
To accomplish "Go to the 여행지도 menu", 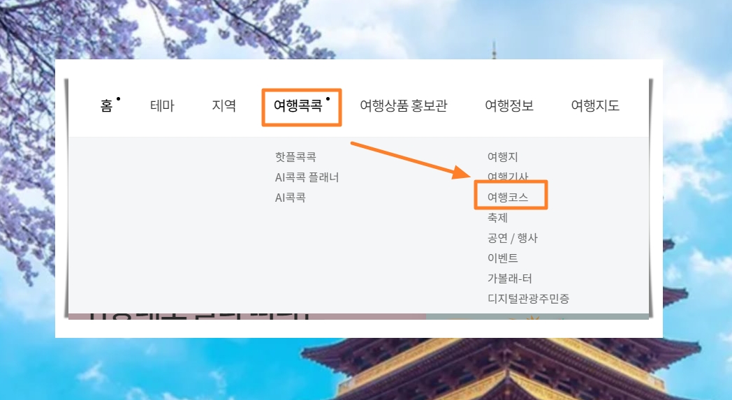I will pos(595,106).
